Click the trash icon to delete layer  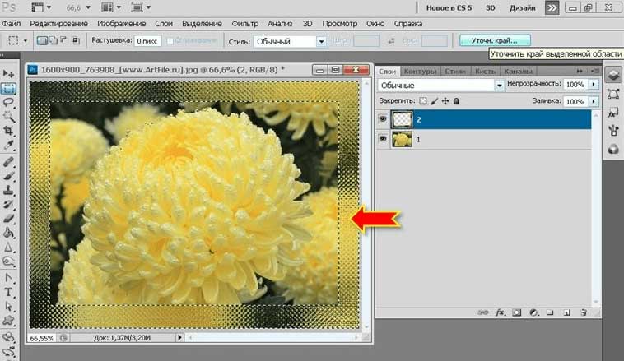pyautogui.click(x=583, y=312)
